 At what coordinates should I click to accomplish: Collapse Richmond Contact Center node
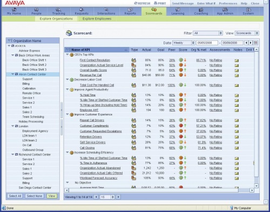(x=12, y=154)
